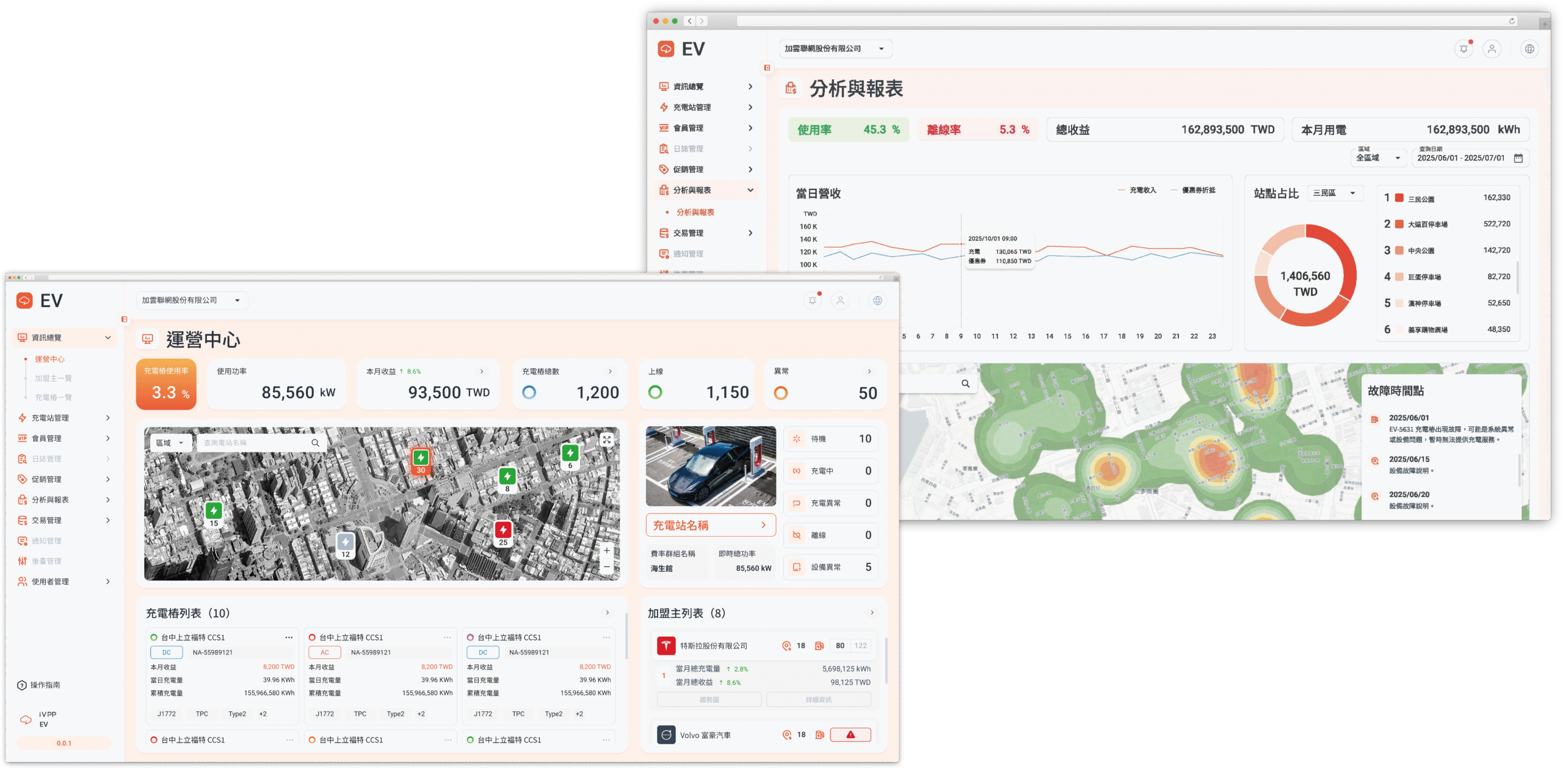The image size is (1563, 768).
Task: Click the red 三民公園 color swatch
Action: [1399, 198]
